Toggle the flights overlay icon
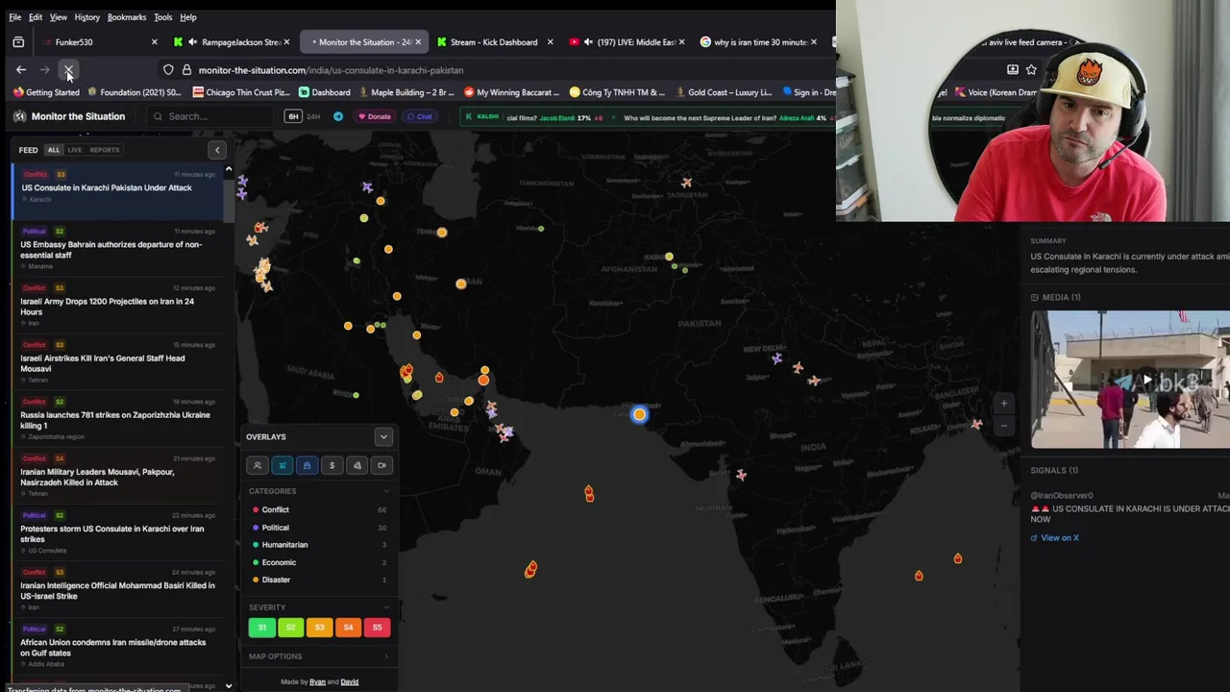 pyautogui.click(x=283, y=465)
